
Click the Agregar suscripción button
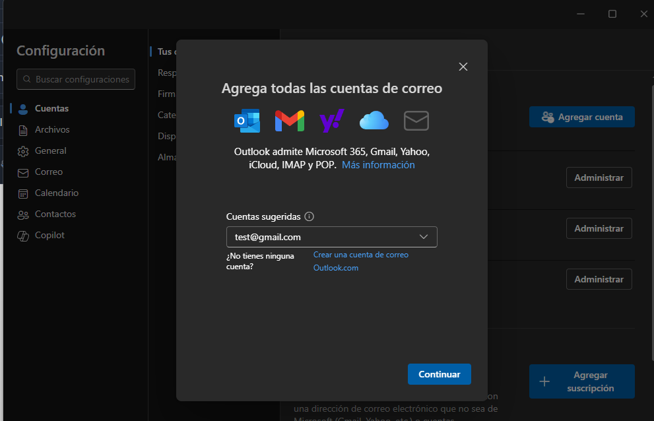[582, 381]
